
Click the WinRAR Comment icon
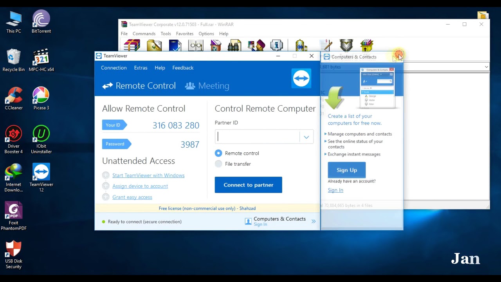pos(326,45)
